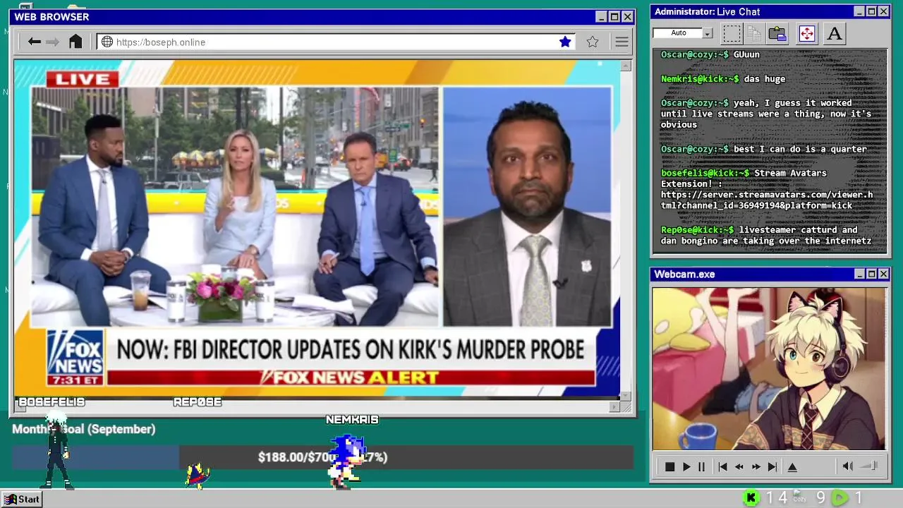Open the streamavatars.com link in chat
The height and width of the screenshot is (508, 903).
767,200
